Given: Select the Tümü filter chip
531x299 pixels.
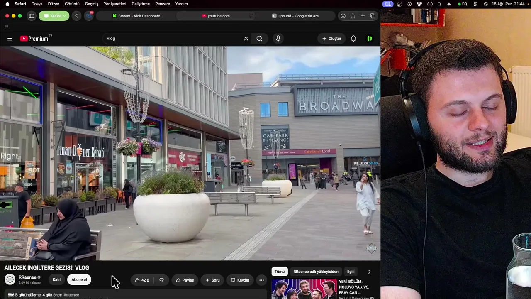Looking at the screenshot, I should point(280,272).
